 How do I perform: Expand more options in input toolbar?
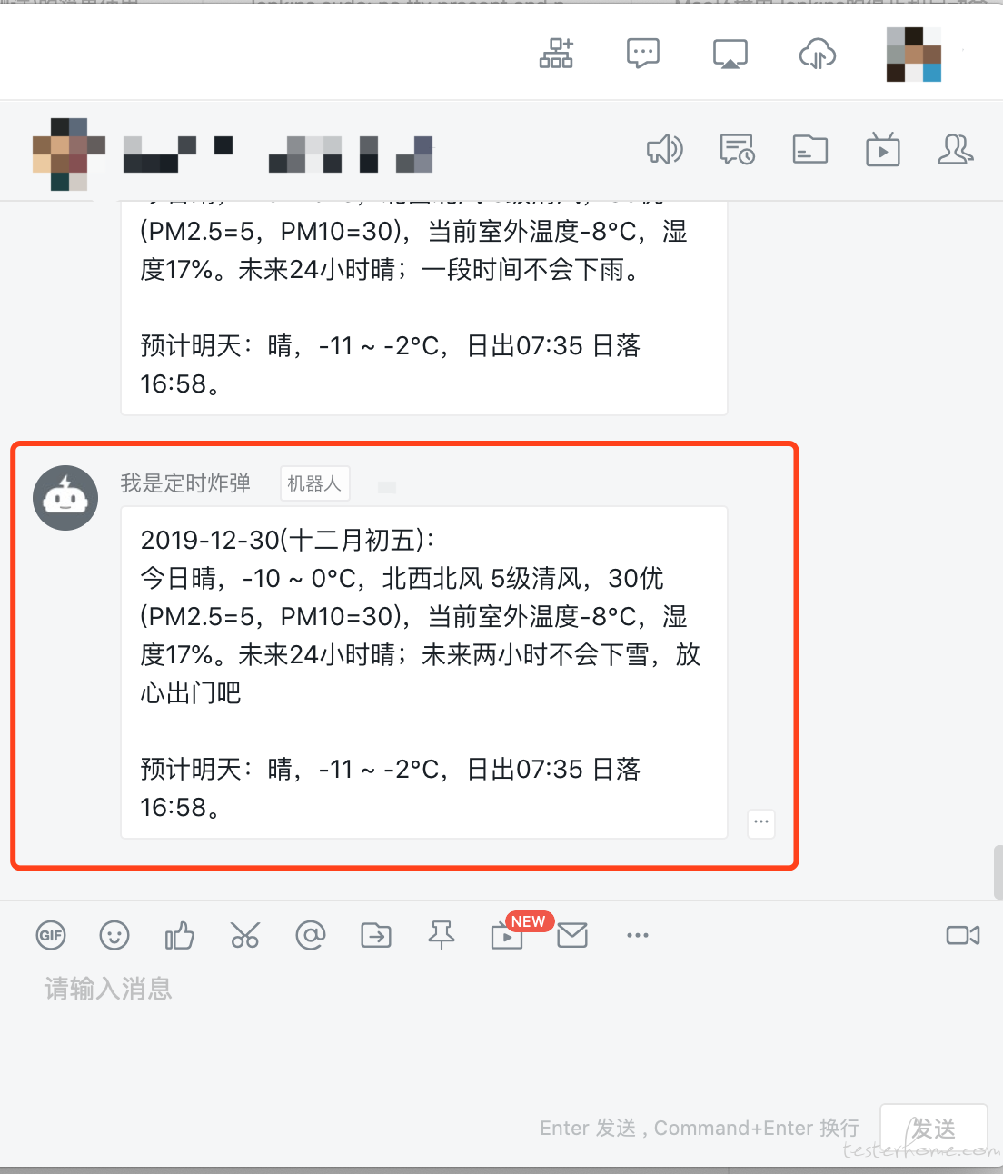click(638, 935)
